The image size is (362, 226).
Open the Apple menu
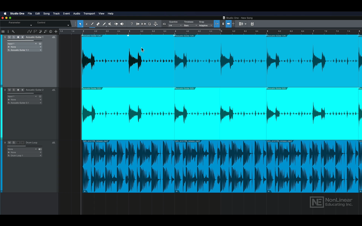click(5, 14)
